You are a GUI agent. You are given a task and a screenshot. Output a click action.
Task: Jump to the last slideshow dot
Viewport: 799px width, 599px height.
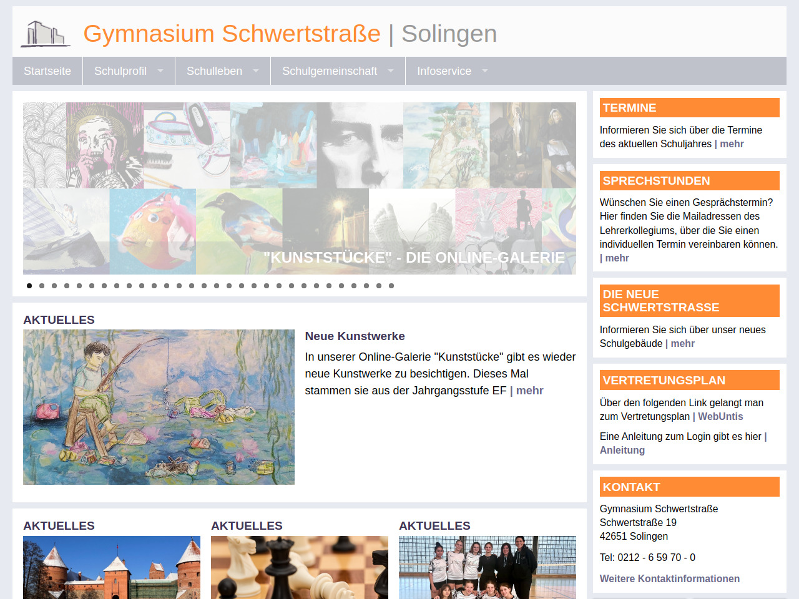[391, 286]
